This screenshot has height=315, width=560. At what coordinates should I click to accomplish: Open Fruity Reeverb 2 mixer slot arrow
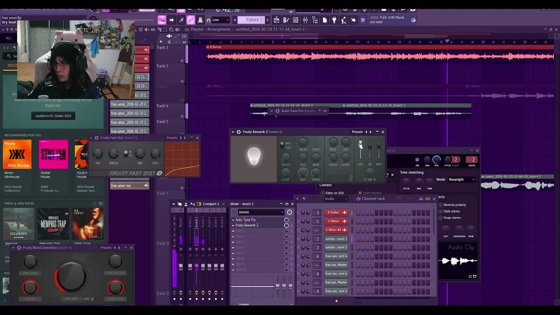pos(233,225)
